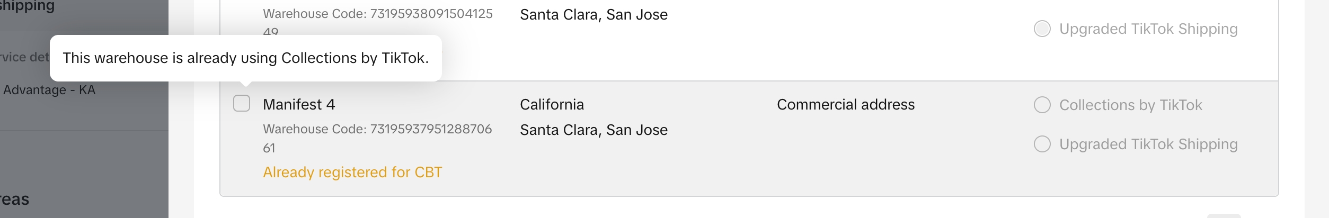This screenshot has height=218, width=1329.
Task: Click the upper warehouse code 7319593809150412549
Action: click(x=377, y=14)
